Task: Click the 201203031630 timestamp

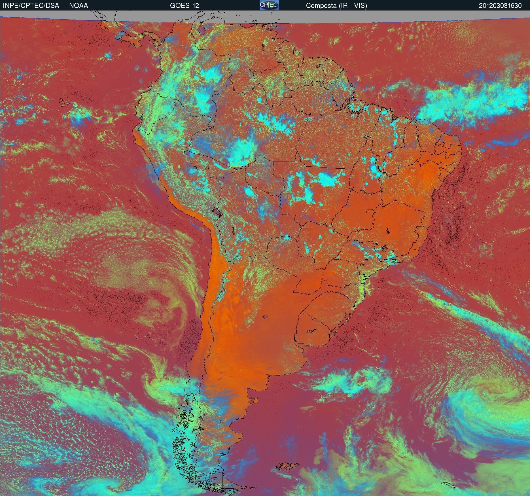Action: pos(500,6)
